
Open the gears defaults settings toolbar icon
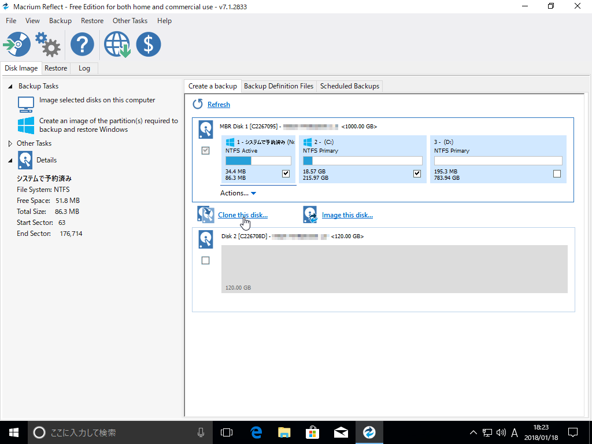48,44
